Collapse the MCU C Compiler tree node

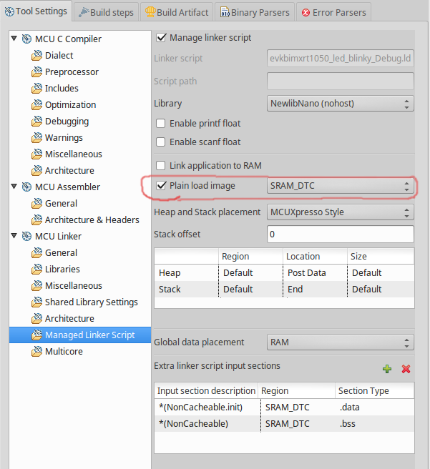click(x=14, y=39)
